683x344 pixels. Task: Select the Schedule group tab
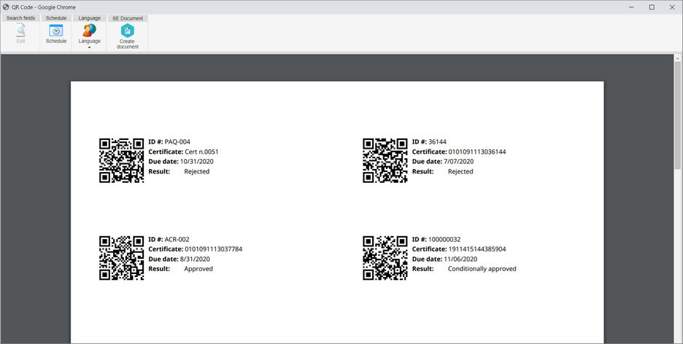point(56,18)
